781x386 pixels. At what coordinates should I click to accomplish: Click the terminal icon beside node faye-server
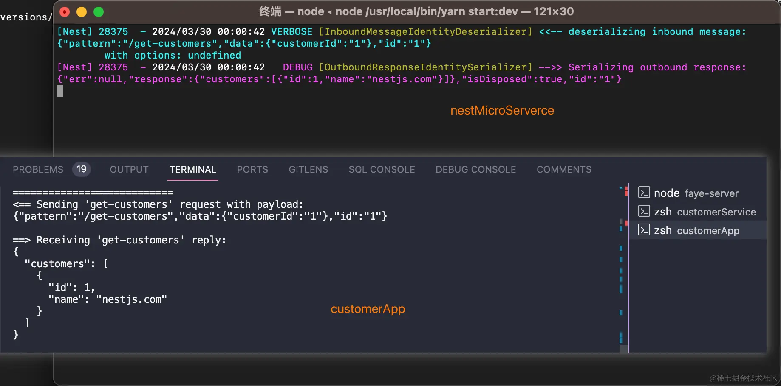point(644,193)
